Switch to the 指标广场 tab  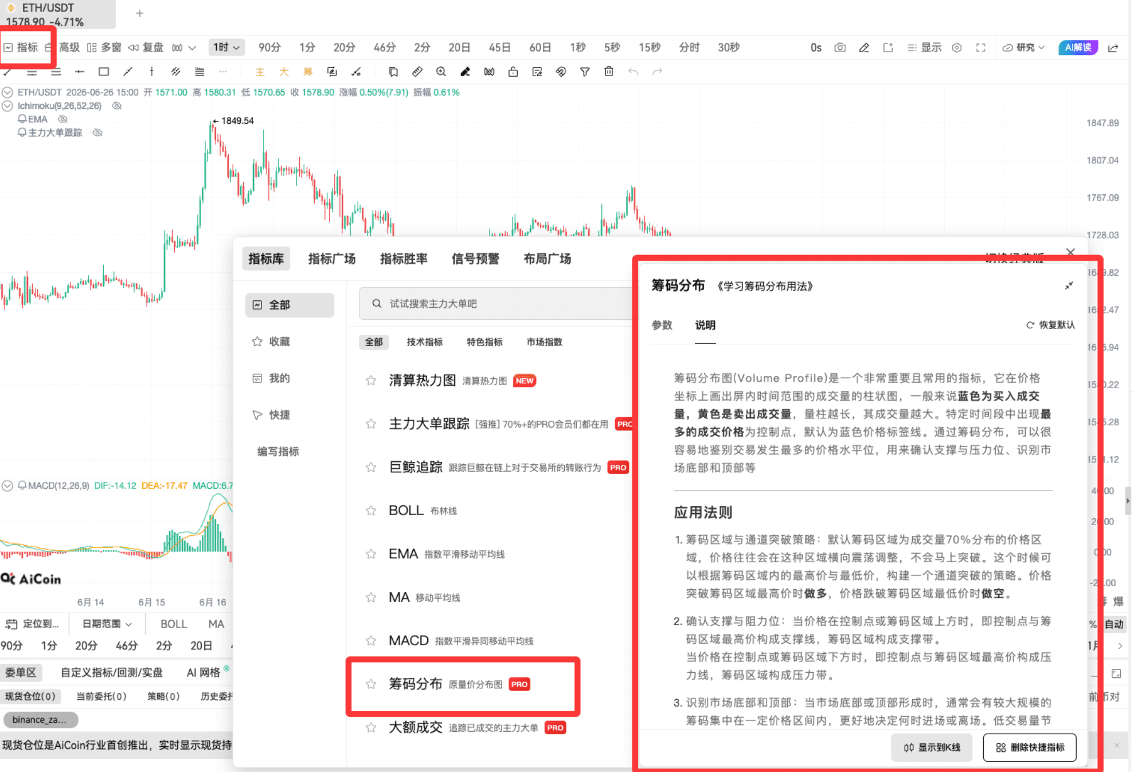point(332,258)
